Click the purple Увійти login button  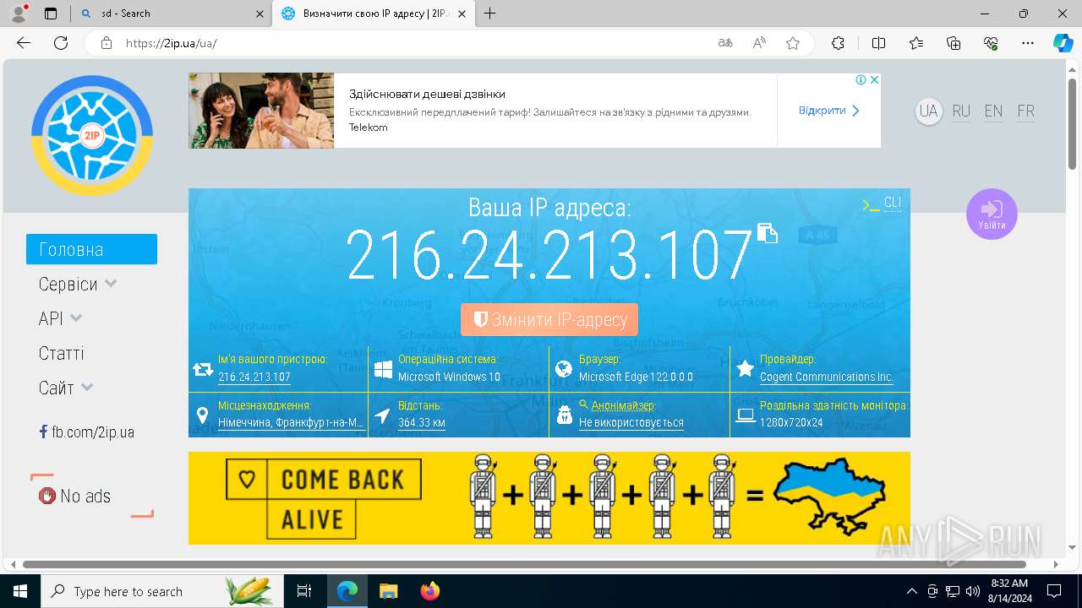point(992,214)
